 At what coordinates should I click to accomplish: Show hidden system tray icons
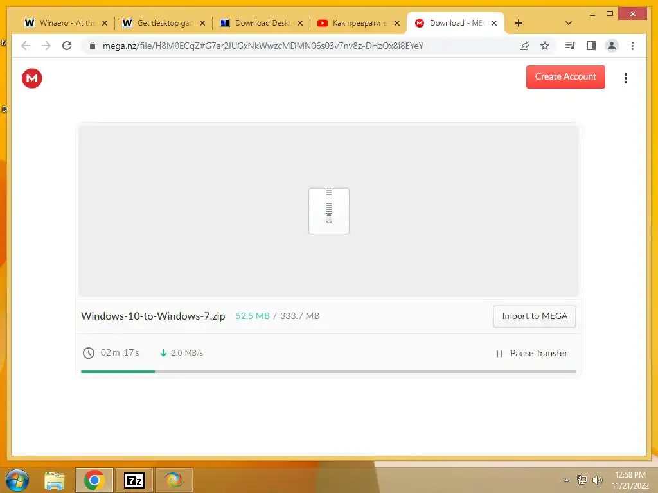pyautogui.click(x=566, y=480)
